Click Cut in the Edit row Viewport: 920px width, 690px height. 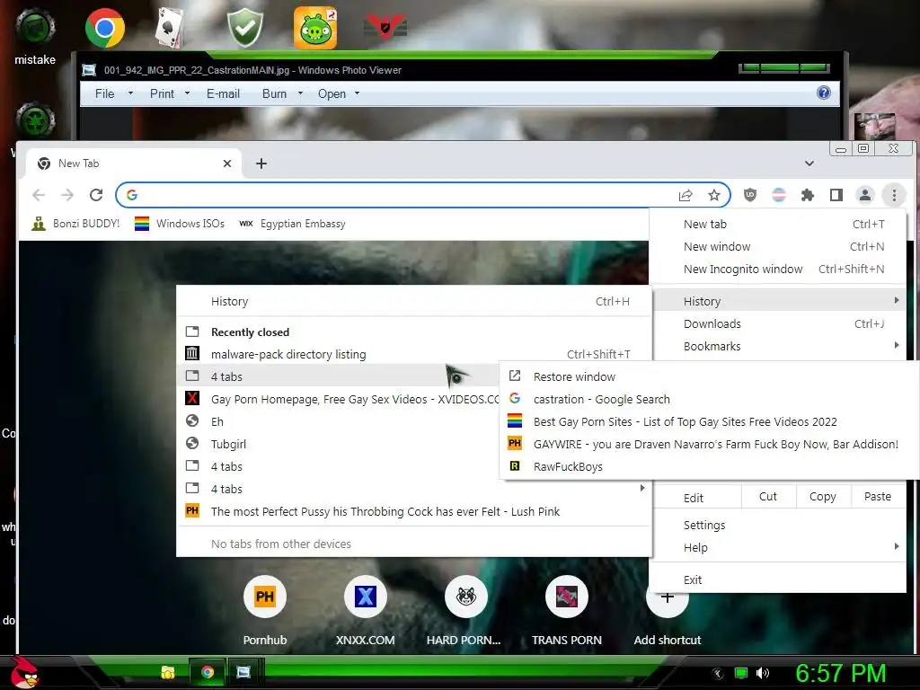768,496
